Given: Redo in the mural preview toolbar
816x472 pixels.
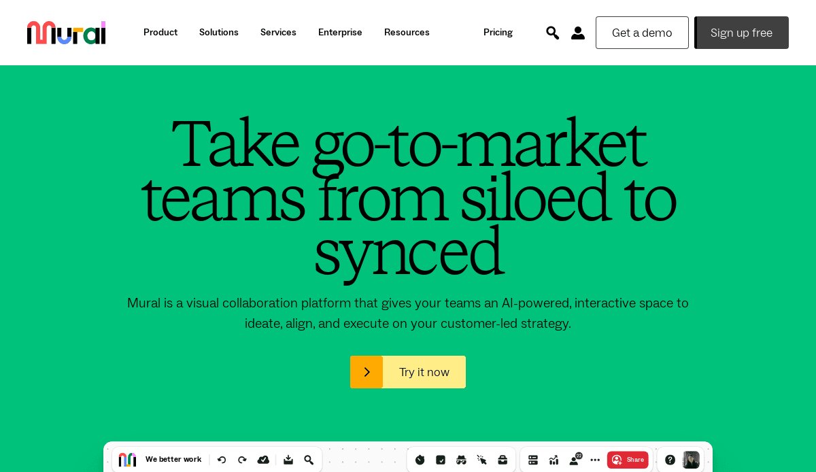Looking at the screenshot, I should click(242, 460).
